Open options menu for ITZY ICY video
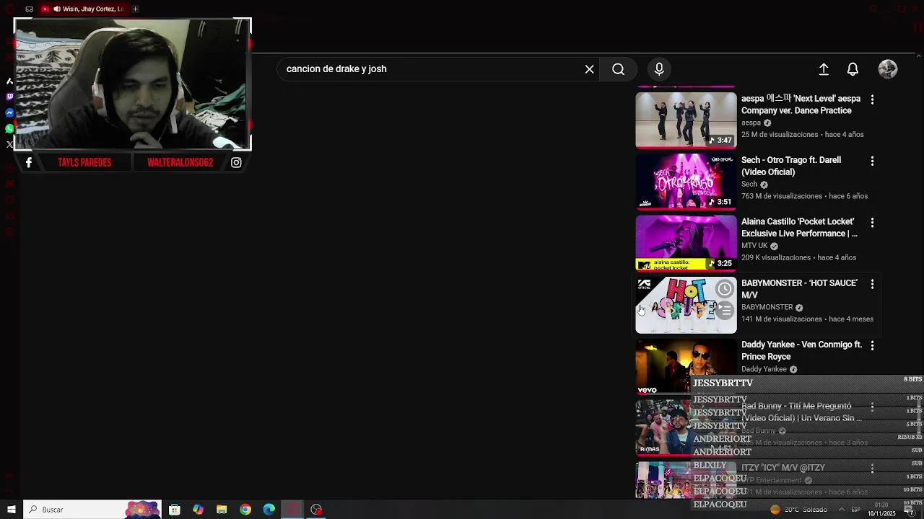The height and width of the screenshot is (519, 924). (x=872, y=469)
